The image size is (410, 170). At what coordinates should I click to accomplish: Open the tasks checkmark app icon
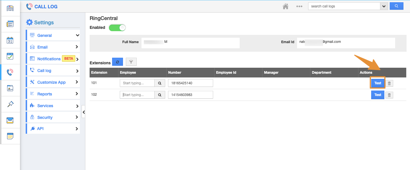(10, 56)
